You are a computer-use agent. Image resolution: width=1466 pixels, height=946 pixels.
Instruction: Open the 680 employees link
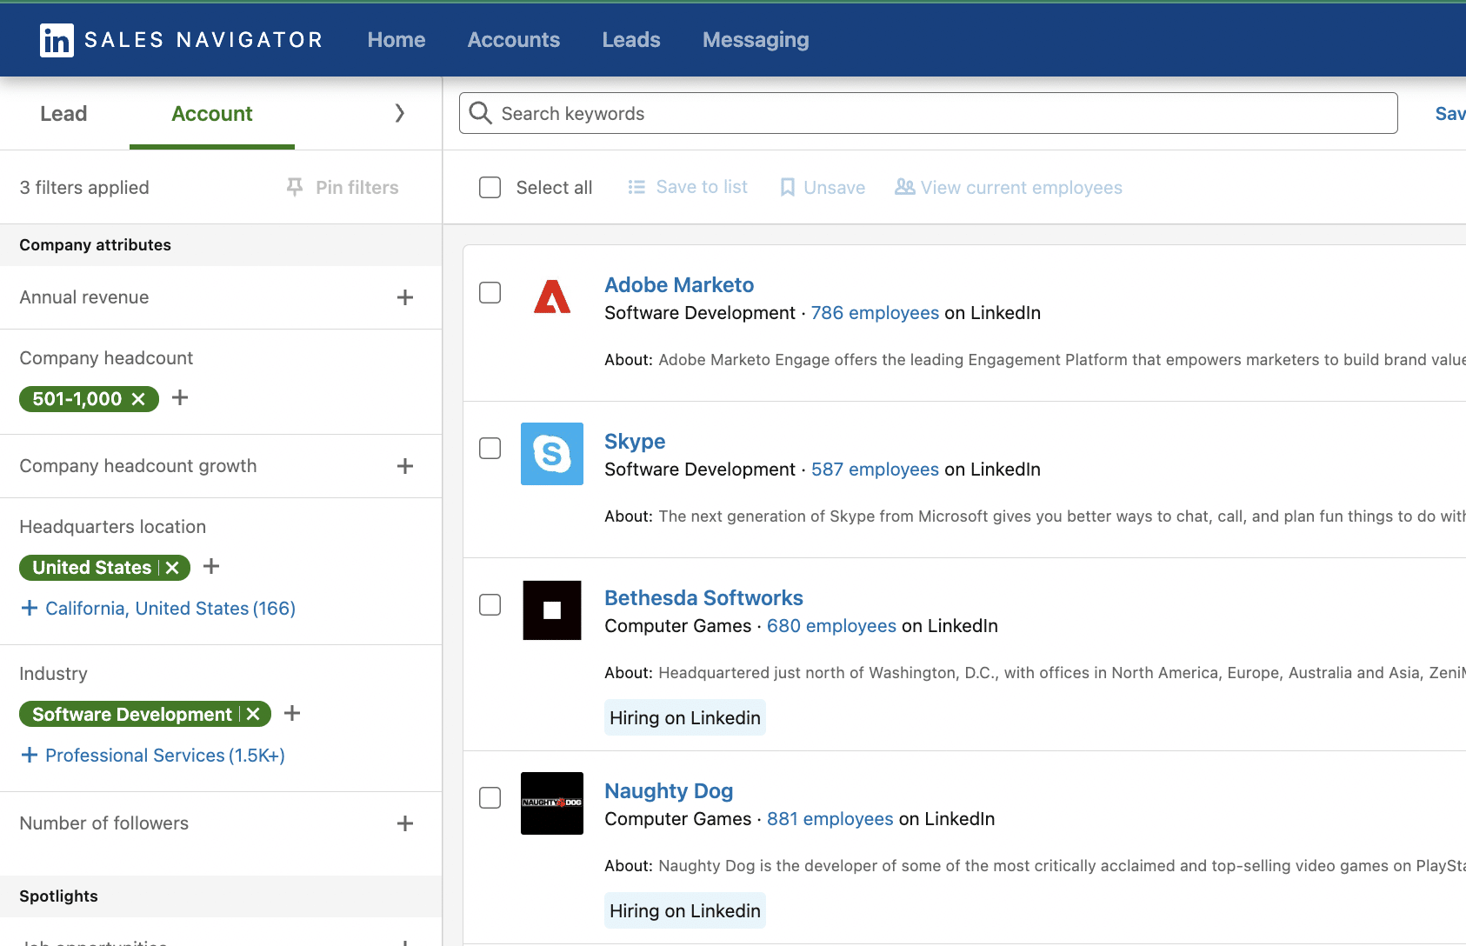(x=830, y=625)
